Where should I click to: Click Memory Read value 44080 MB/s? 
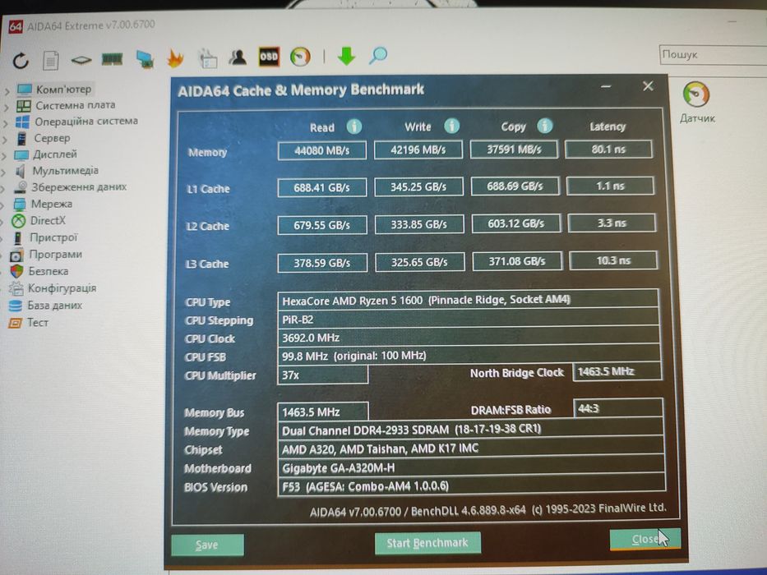pos(322,150)
